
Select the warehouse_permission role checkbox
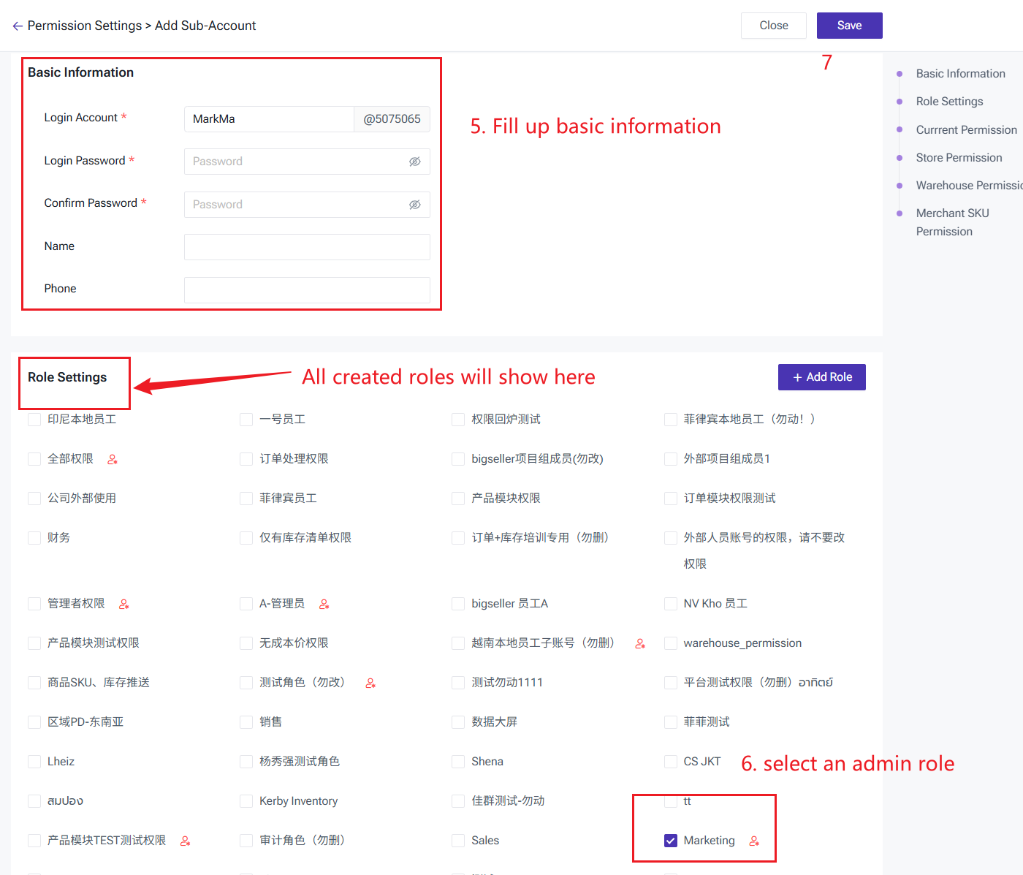tap(670, 643)
